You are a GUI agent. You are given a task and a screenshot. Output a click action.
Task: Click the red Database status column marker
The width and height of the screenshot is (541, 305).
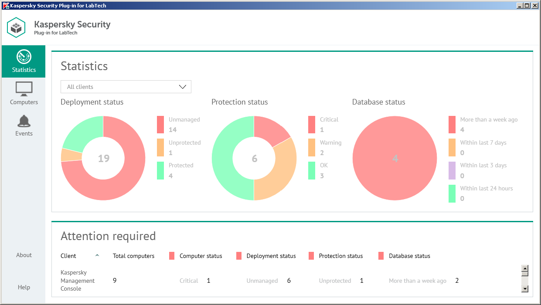click(381, 256)
